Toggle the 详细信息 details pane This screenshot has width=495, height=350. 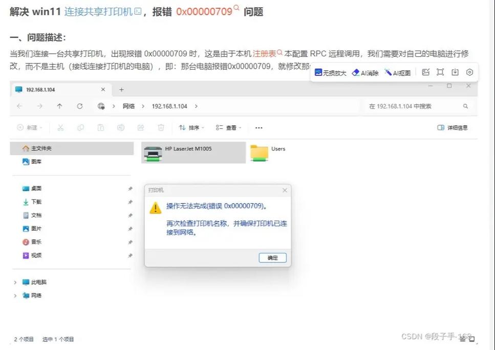[x=453, y=127]
